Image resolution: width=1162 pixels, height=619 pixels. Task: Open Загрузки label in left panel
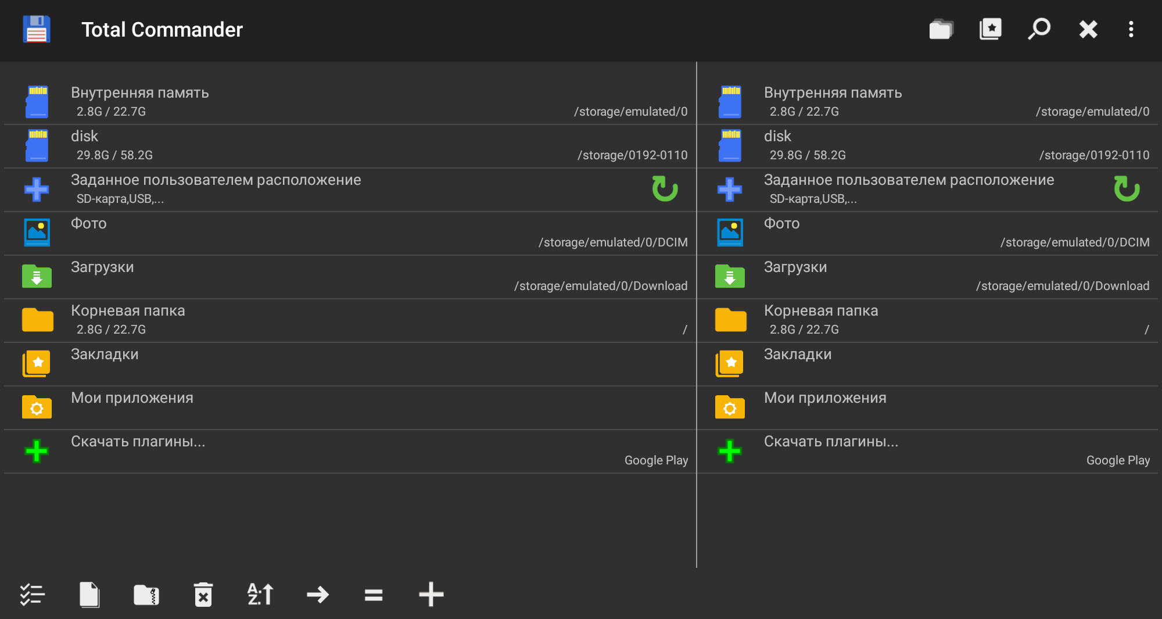pyautogui.click(x=102, y=267)
